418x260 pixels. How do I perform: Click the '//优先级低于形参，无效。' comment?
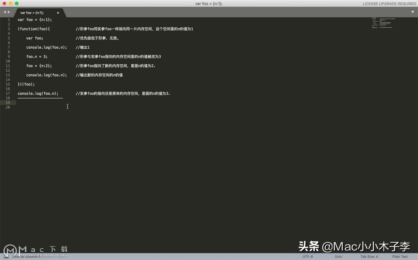(98, 38)
